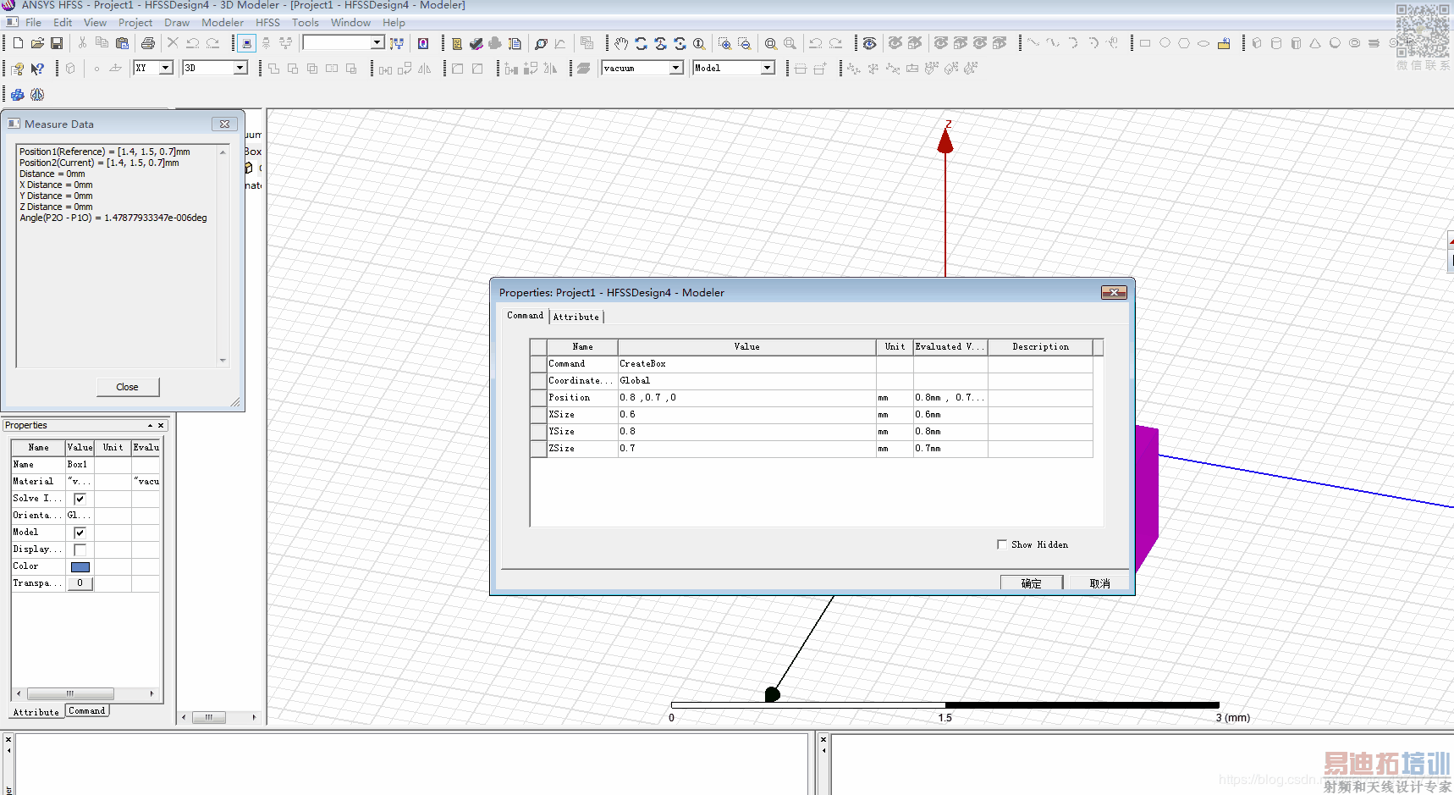Click the Open project folder icon
The height and width of the screenshot is (795, 1454).
pyautogui.click(x=37, y=43)
